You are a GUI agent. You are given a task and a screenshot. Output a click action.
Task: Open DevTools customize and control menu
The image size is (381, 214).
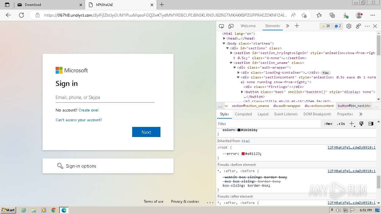367,26
